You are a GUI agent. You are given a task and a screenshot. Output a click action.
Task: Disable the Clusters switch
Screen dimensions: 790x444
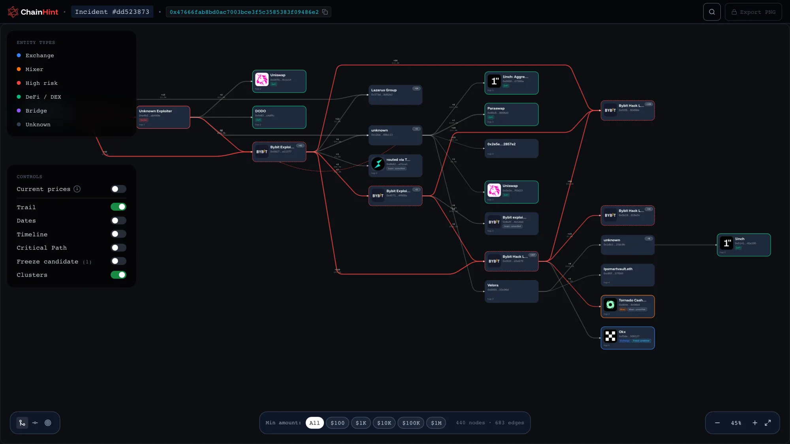point(118,275)
